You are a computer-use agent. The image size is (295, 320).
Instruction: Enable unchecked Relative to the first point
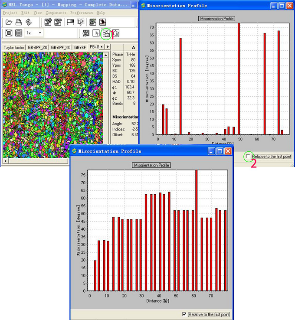pos(248,156)
